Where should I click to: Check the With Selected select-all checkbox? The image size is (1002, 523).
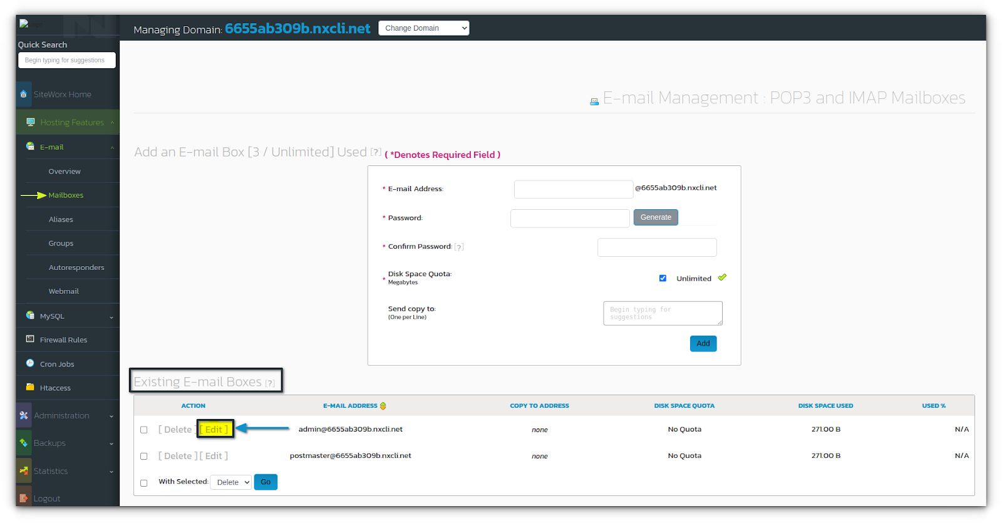coord(144,483)
